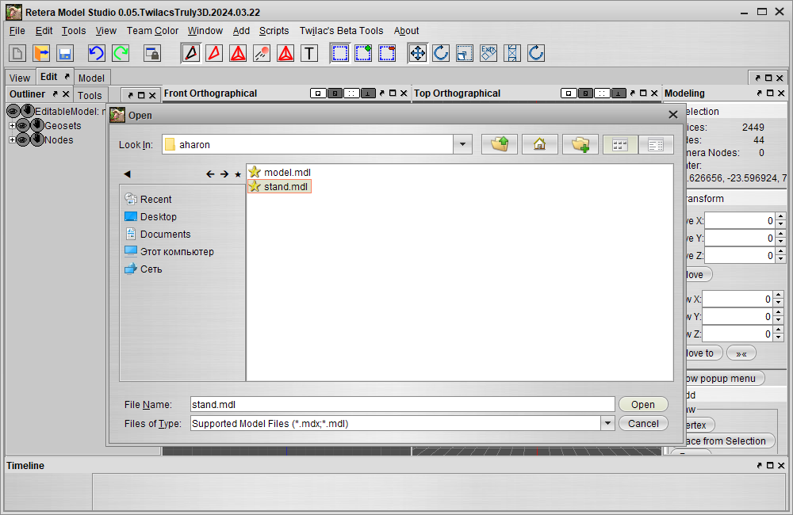
Task: Click the window lock layout toolbar icon
Action: (x=152, y=53)
